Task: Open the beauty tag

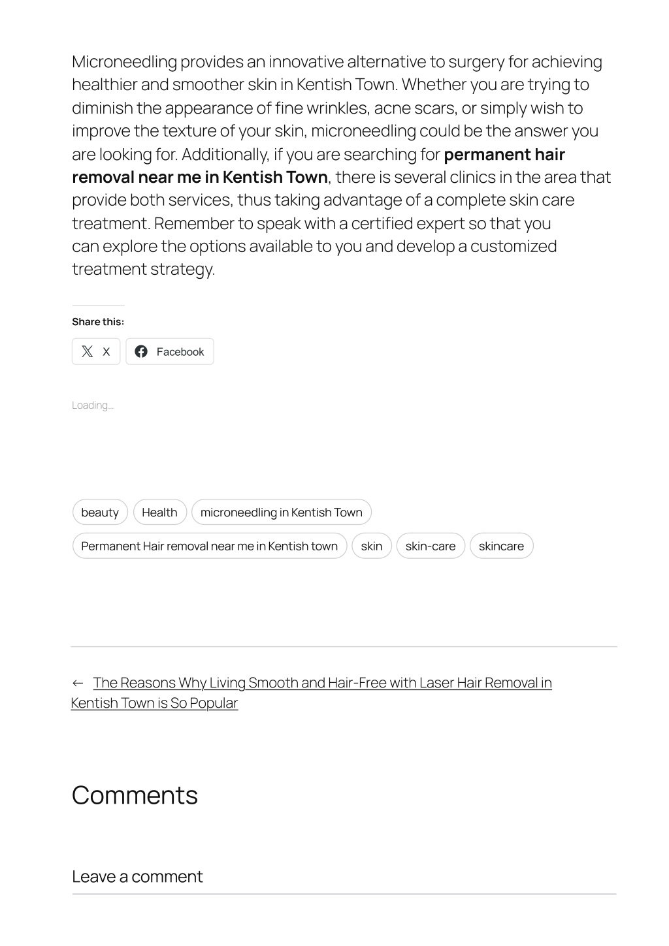Action: click(100, 512)
